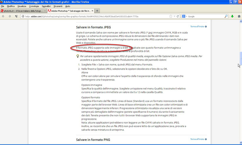
Task: Click the magnifier icon in the Google search box
Action: (226, 16)
